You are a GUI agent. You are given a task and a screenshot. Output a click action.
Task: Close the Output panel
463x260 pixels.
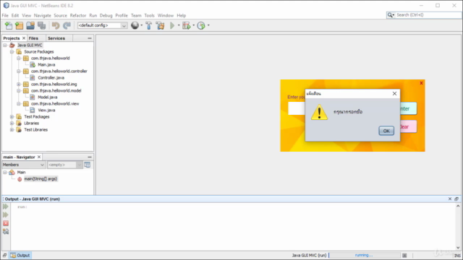(450, 199)
